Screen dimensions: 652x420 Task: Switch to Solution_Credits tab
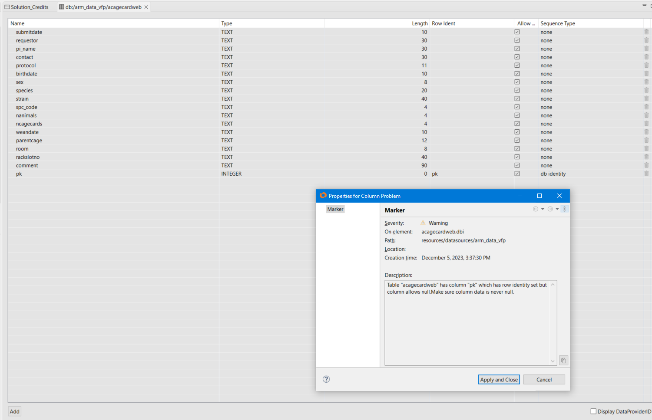(x=27, y=7)
